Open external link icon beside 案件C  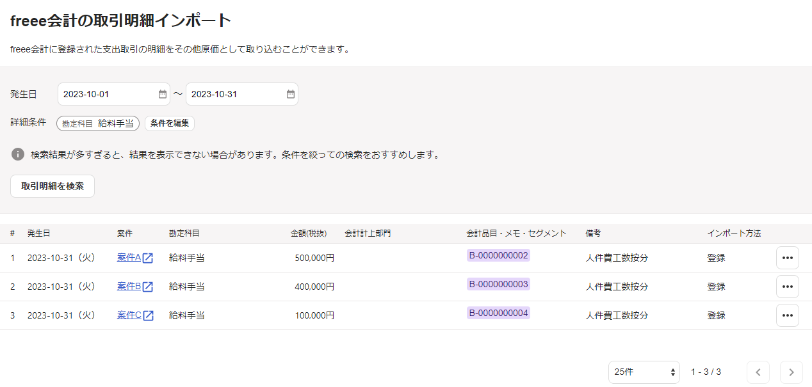click(148, 315)
